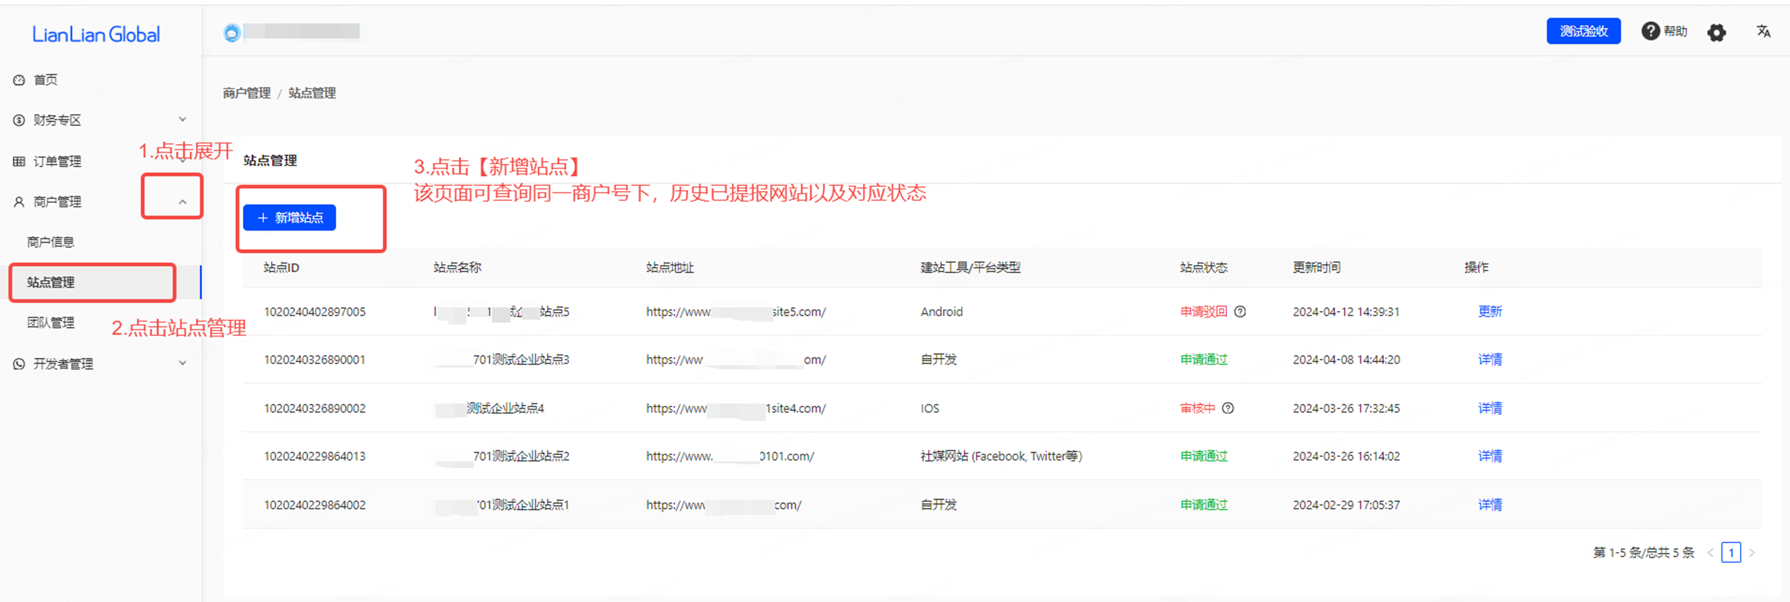Go to next page arrow in pagination

coord(1752,553)
